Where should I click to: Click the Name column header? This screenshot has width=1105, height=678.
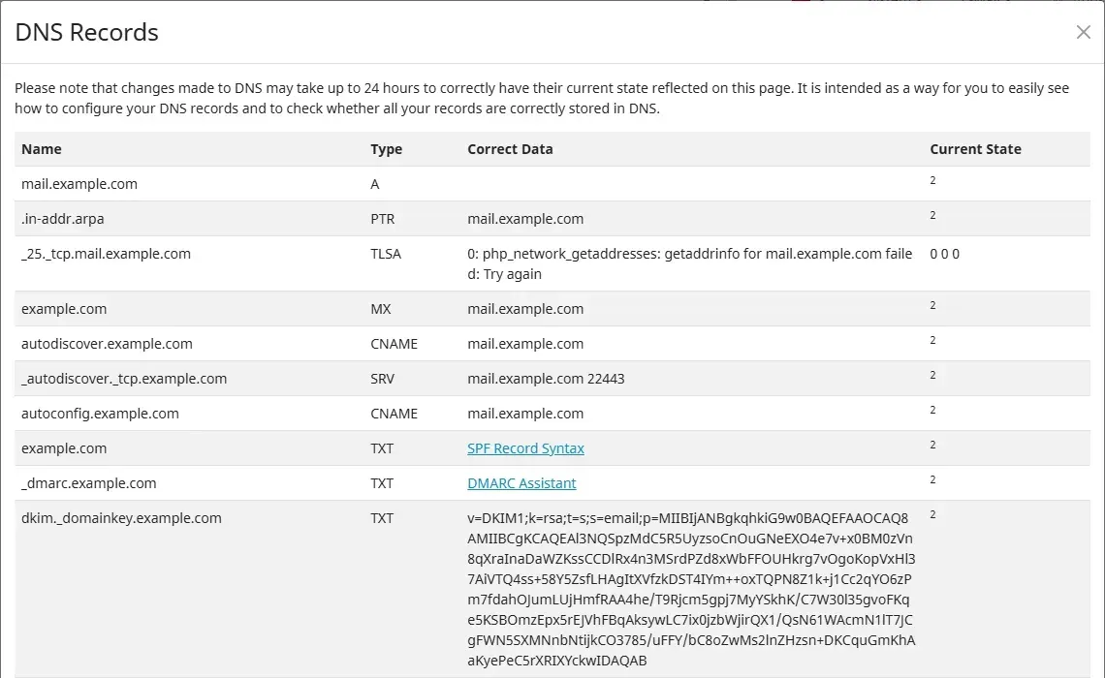coord(42,149)
